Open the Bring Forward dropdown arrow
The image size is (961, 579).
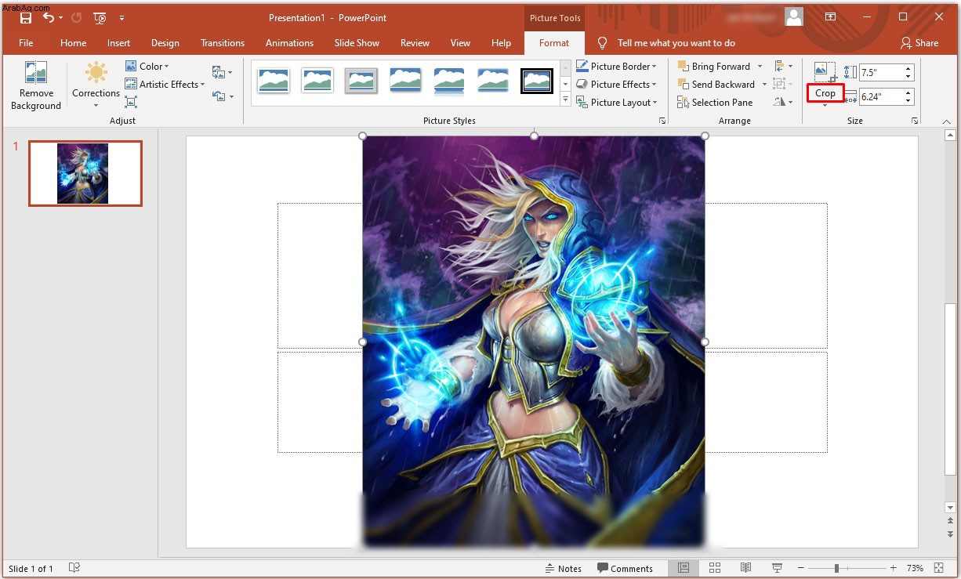[x=760, y=67]
